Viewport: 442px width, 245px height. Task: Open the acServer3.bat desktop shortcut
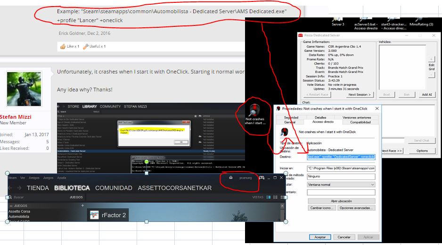coord(366,24)
